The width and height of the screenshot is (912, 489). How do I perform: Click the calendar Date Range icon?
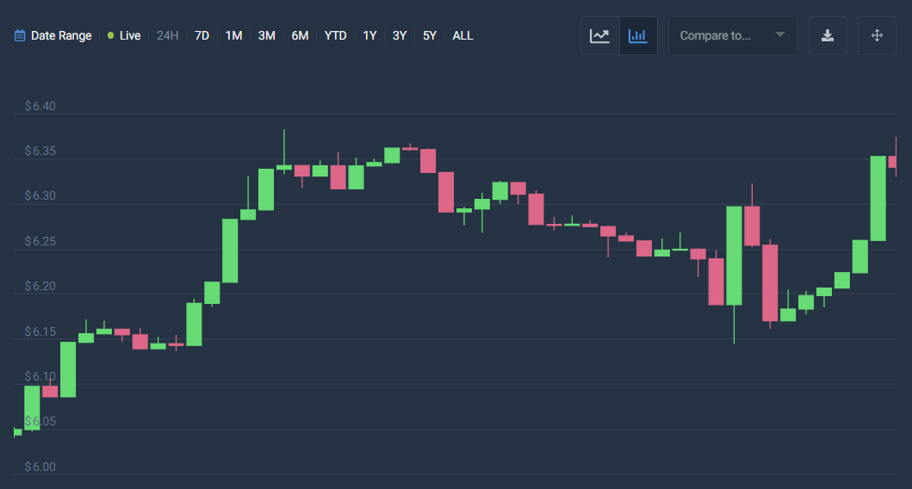[20, 35]
